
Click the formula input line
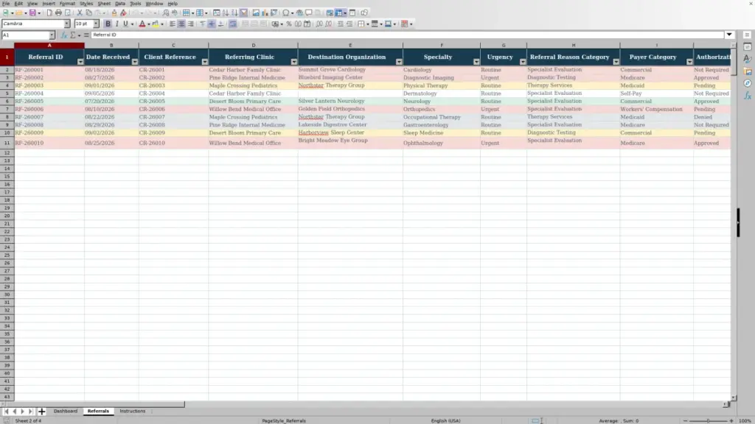[407, 35]
